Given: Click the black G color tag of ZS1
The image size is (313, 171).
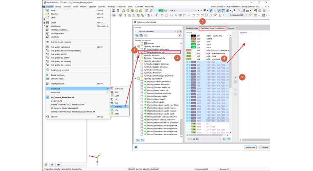Looking at the screenshot, I should coord(193,36).
